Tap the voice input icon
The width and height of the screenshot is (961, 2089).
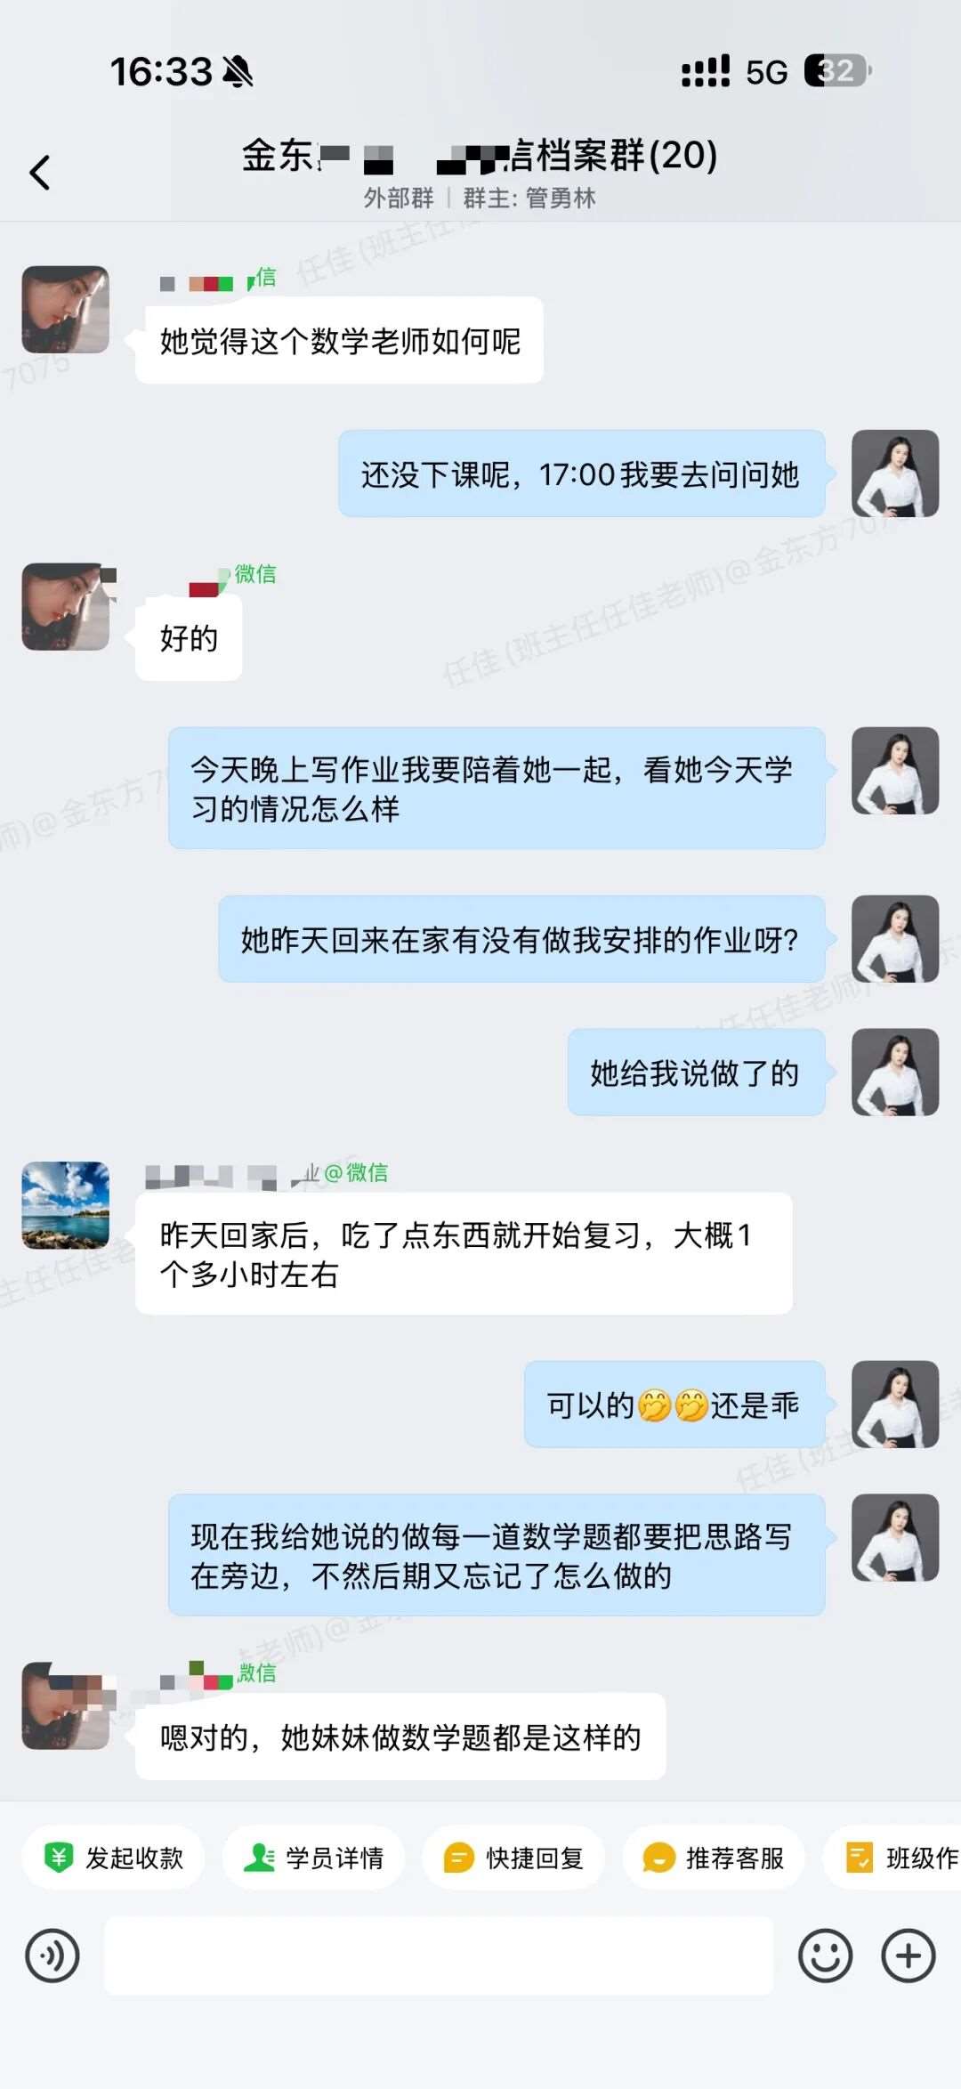tap(52, 1955)
